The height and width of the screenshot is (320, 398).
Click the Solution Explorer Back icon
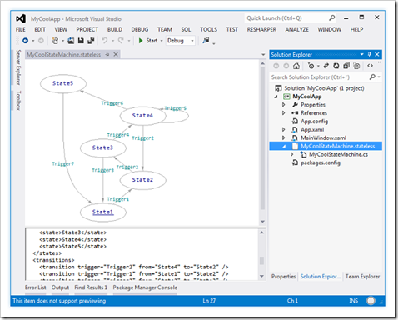[276, 66]
